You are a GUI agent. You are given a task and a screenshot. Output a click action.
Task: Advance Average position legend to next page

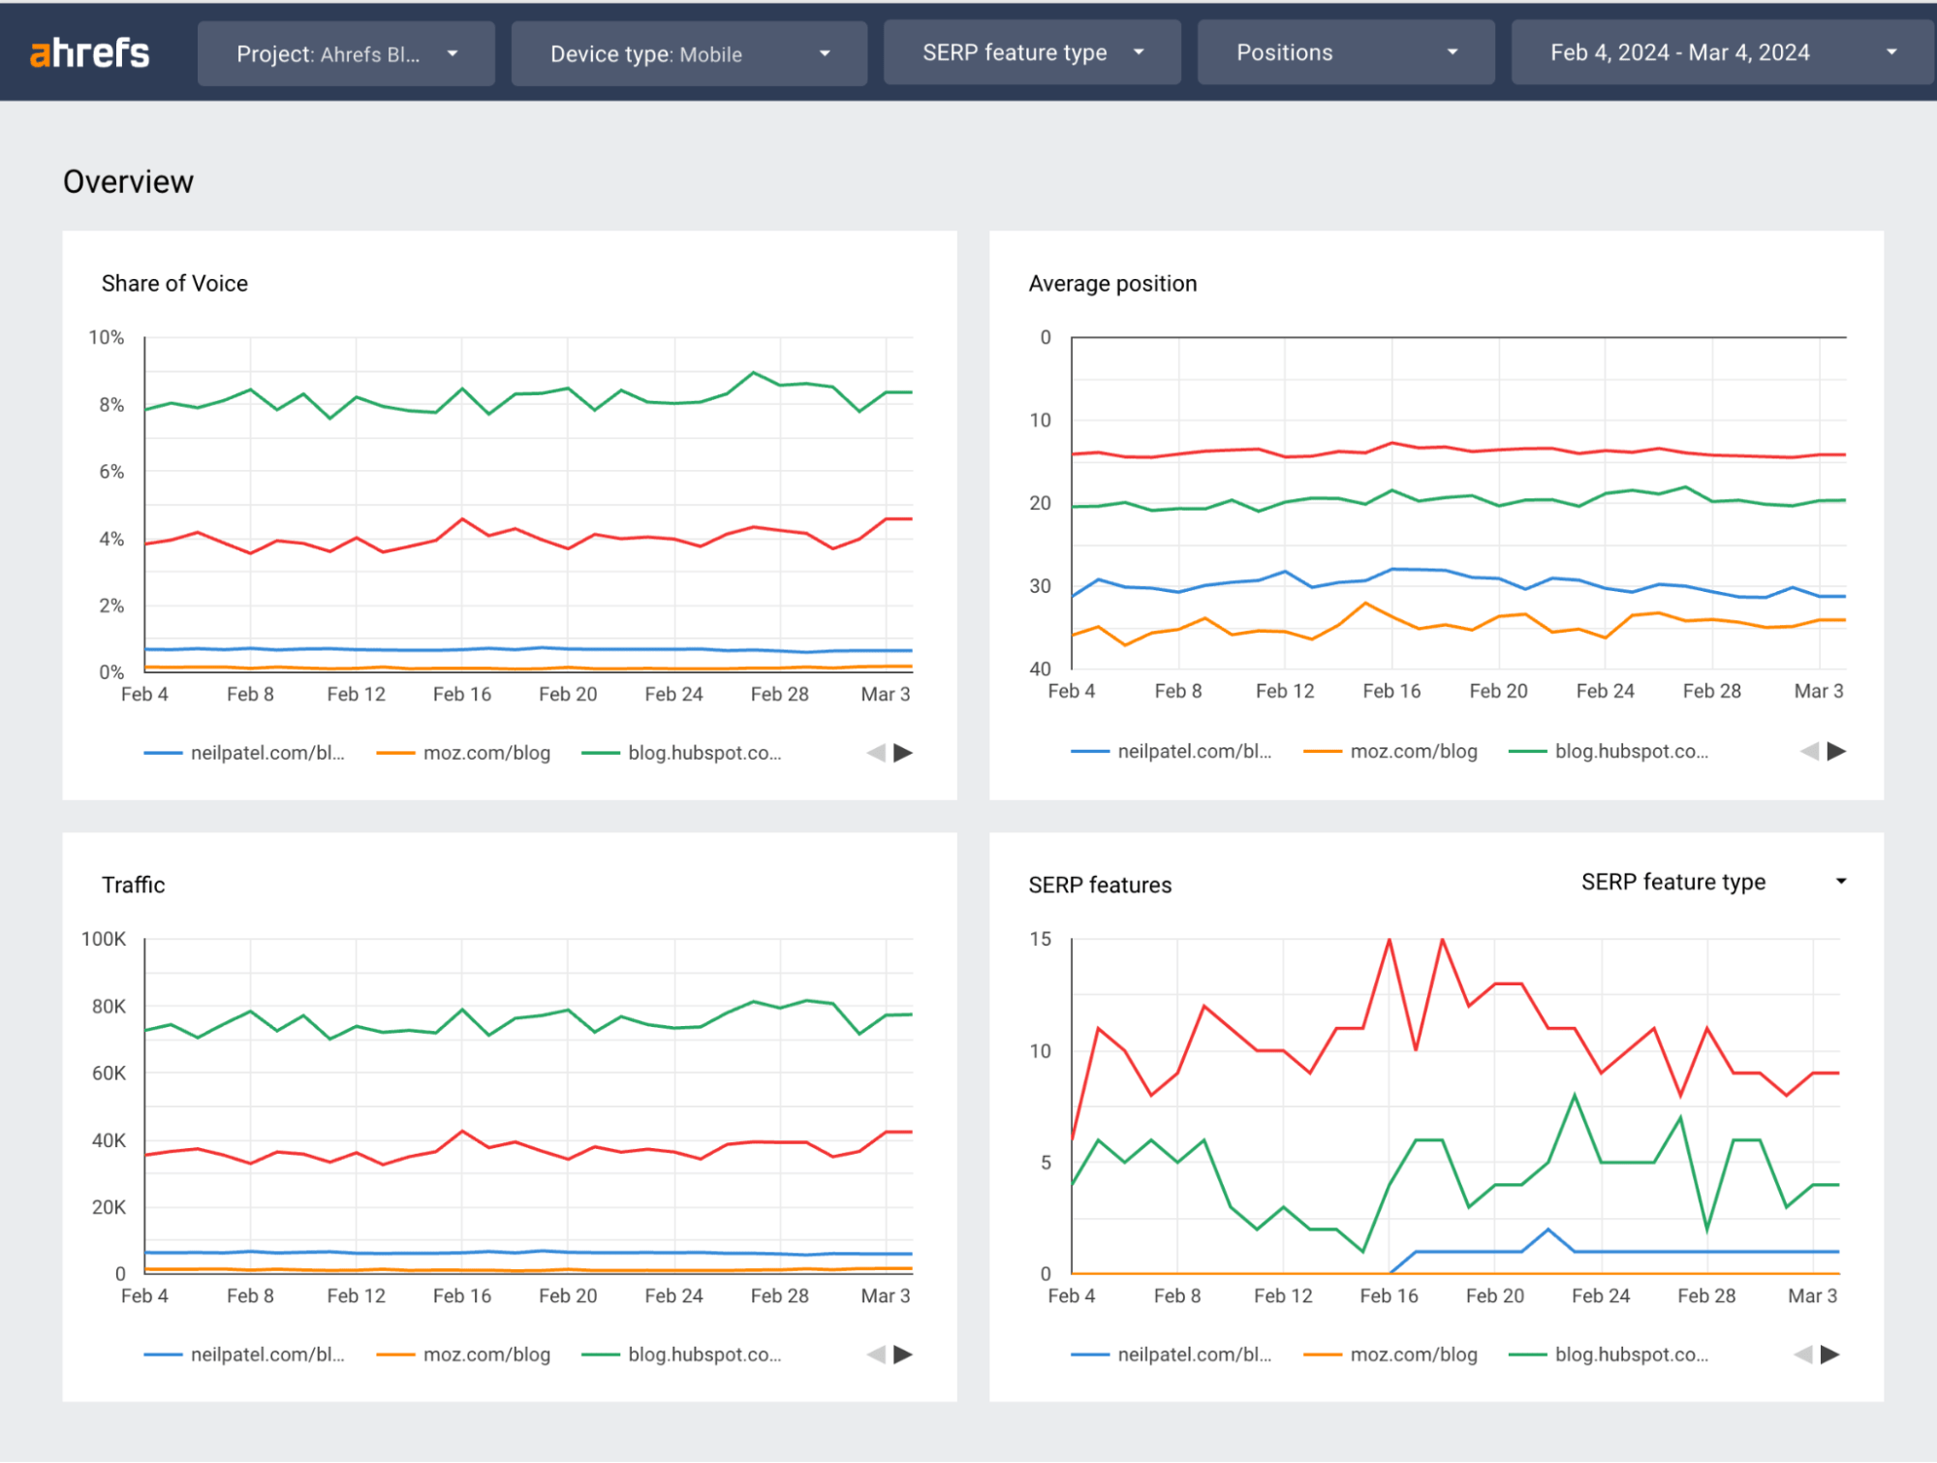[x=1836, y=751]
